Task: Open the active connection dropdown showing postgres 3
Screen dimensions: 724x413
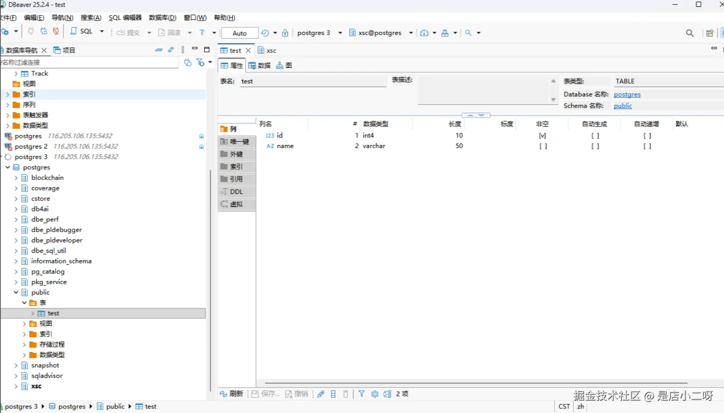Action: pos(319,33)
